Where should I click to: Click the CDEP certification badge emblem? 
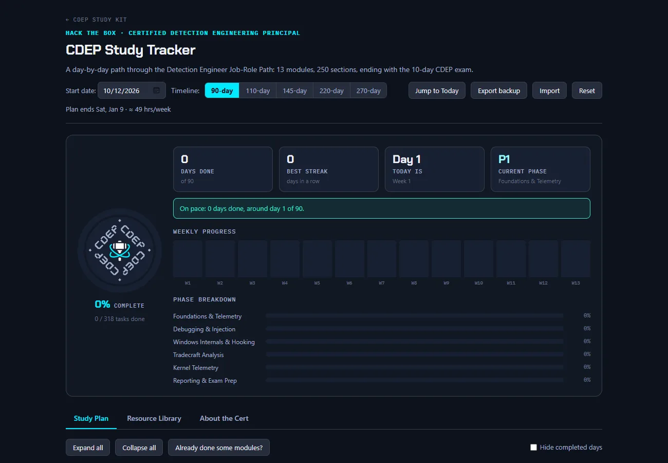point(120,251)
